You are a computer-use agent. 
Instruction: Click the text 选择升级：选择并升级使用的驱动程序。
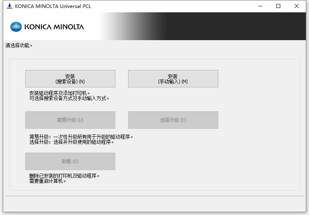tap(71, 142)
